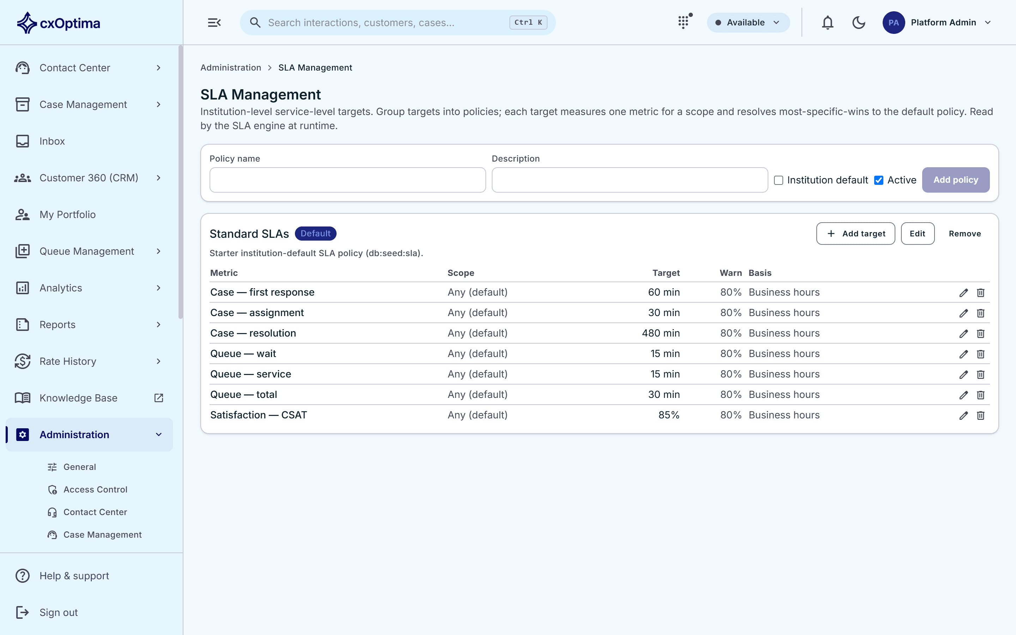Delete the Case — resolution target
1016x635 pixels.
coord(980,333)
